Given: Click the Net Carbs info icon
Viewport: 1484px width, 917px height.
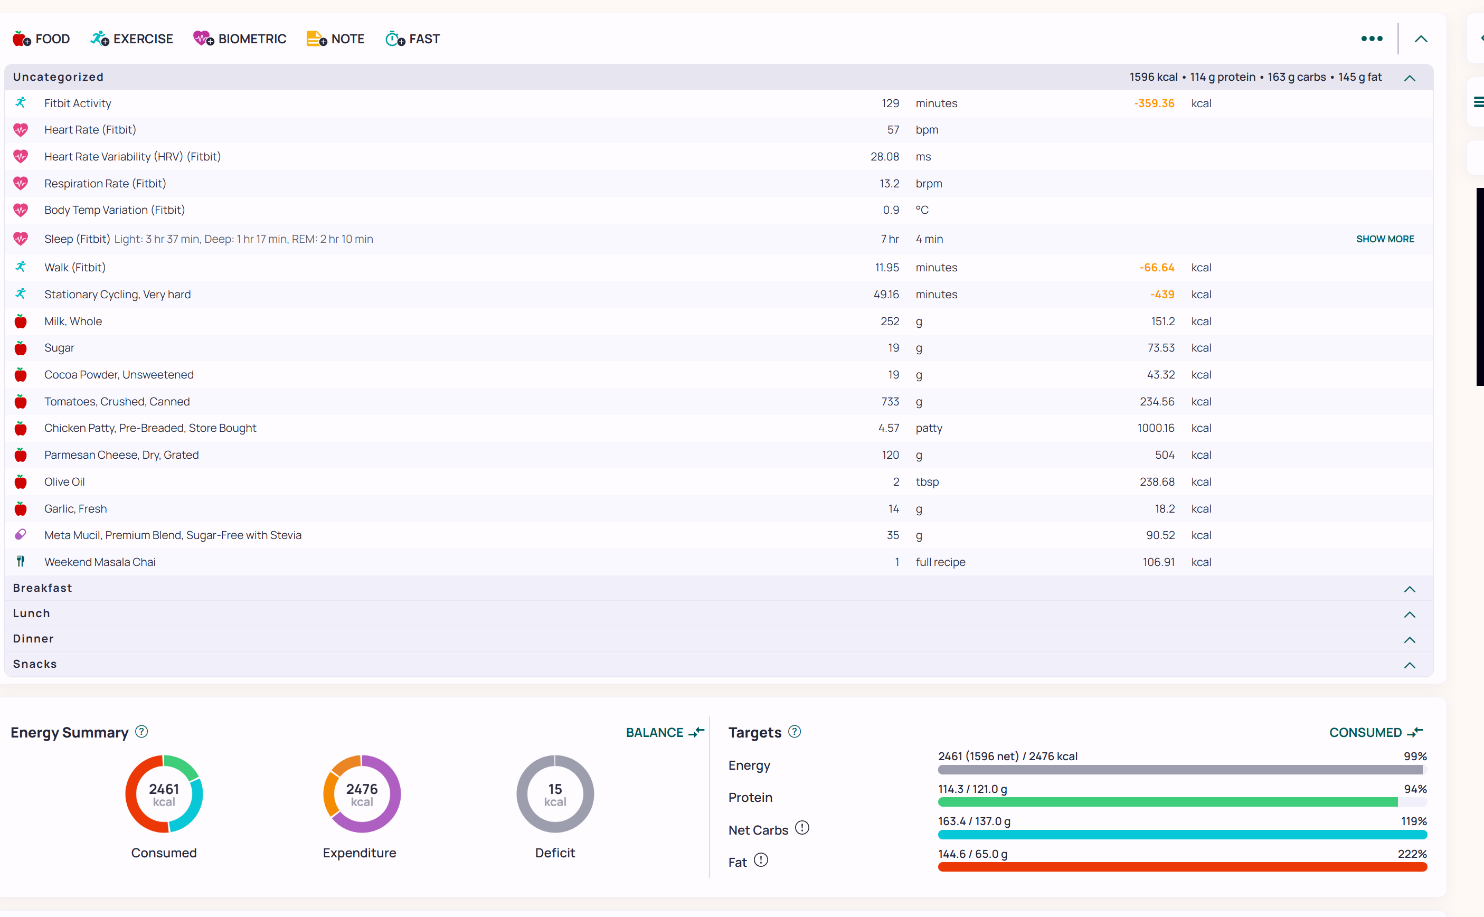Looking at the screenshot, I should click(x=802, y=828).
